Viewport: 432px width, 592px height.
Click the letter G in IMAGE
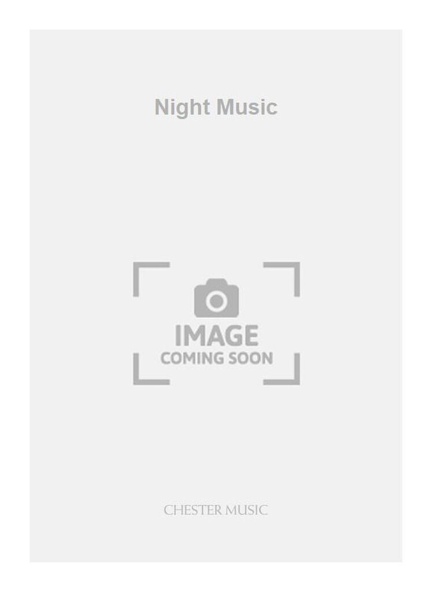[231, 336]
